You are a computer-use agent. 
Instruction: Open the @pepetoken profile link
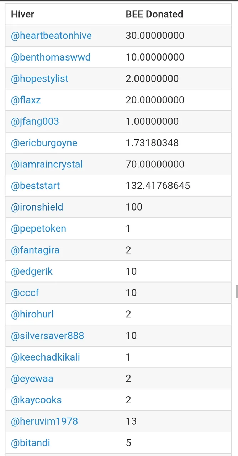[x=38, y=228]
